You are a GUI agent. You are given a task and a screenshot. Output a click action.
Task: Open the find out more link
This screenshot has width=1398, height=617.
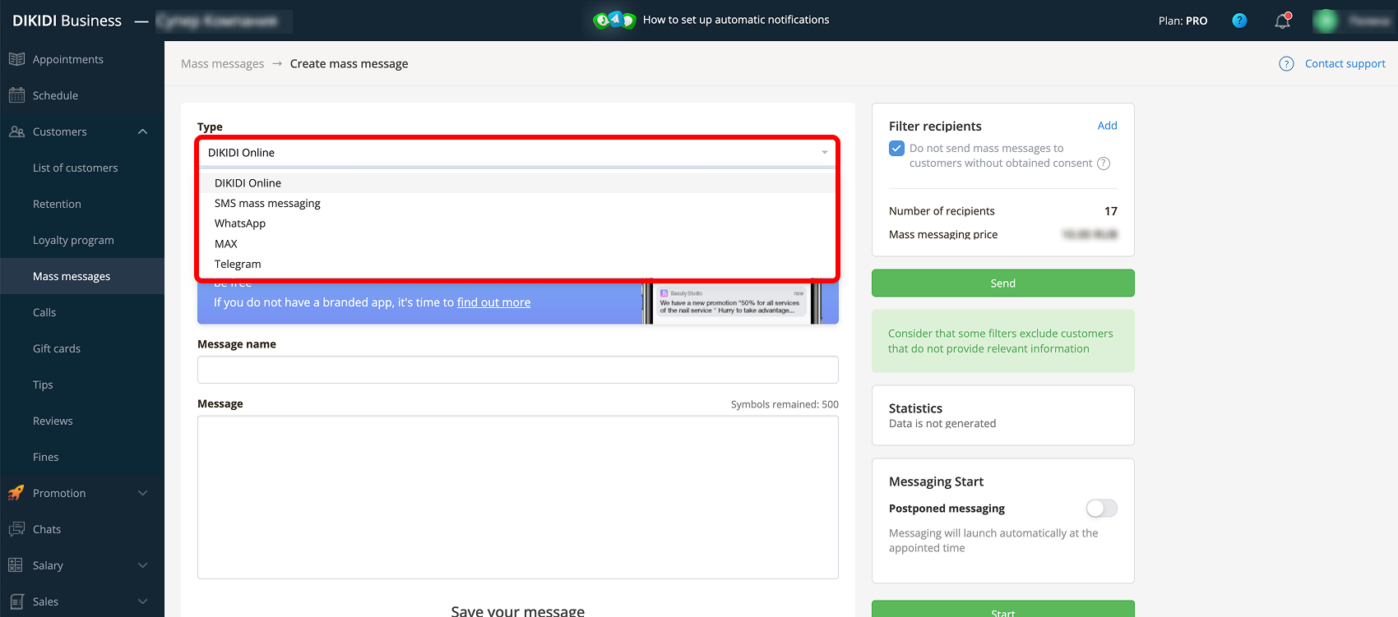coord(493,302)
